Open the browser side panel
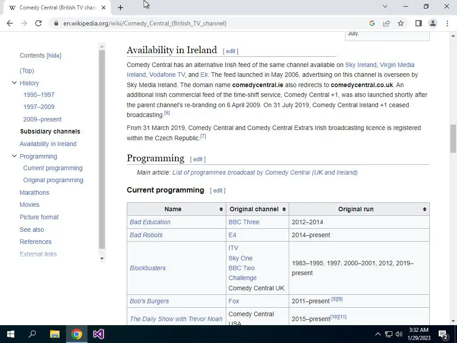457x343 pixels. [419, 23]
